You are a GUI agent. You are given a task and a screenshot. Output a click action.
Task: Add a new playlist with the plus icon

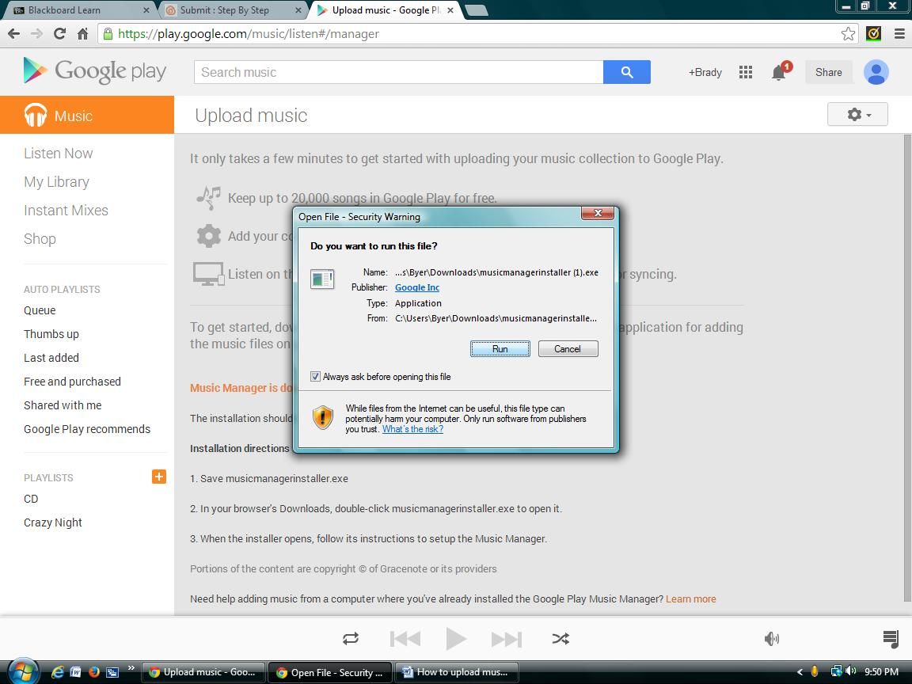(159, 477)
